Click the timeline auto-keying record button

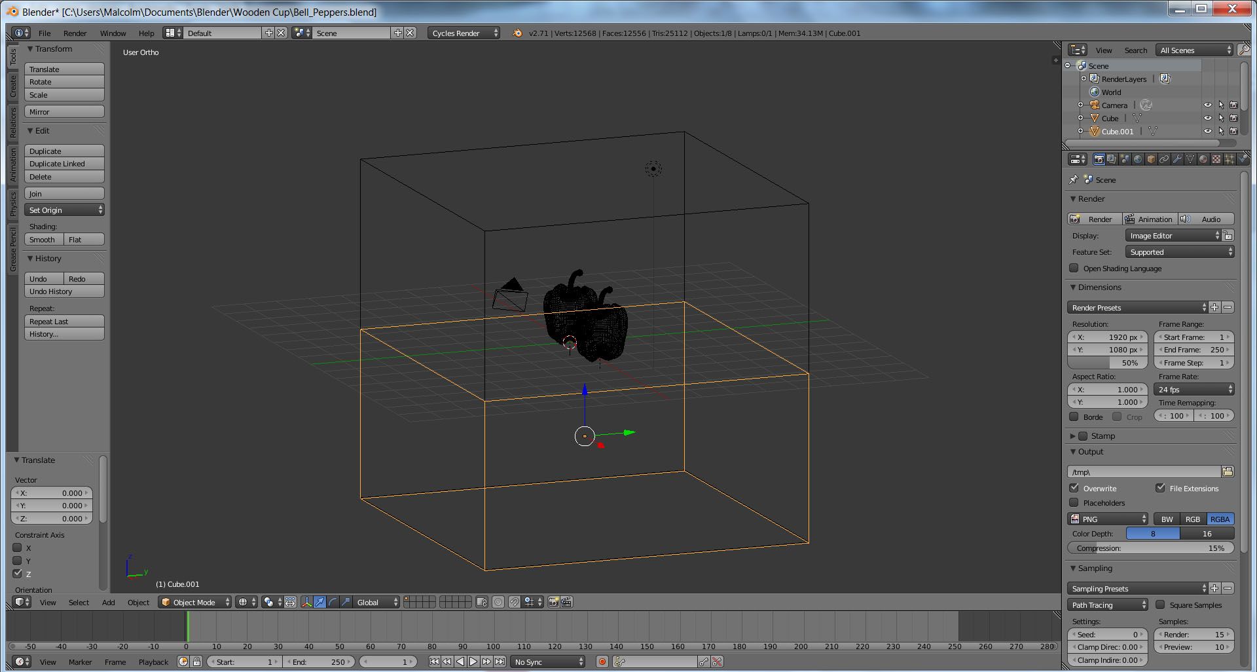[602, 662]
